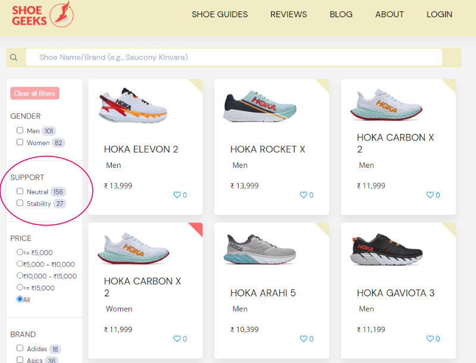Click the Shoe Geeks logo
Screen dimensions: 476x363
43,14
